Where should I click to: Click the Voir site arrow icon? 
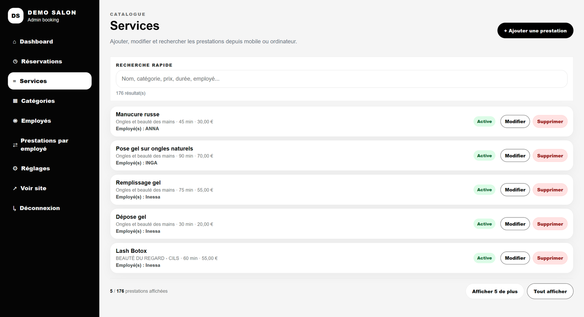(15, 188)
